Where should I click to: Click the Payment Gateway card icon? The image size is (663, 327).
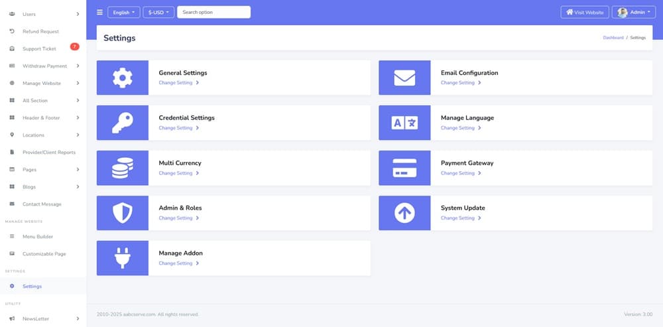(404, 168)
